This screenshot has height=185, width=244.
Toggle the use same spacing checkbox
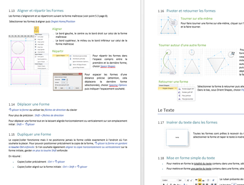(56, 85)
